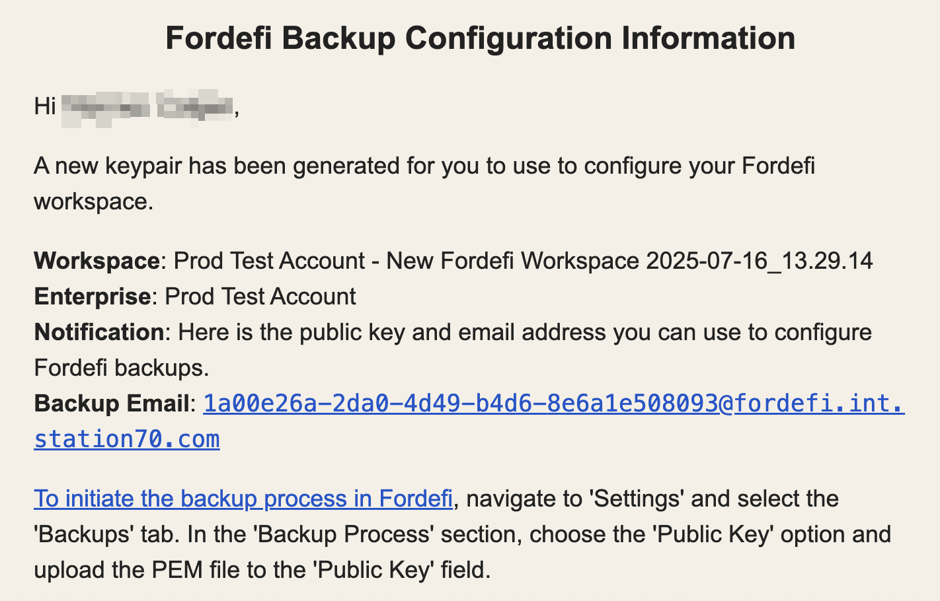
Task: Click the "Fordefi backups." text under Notification
Action: [122, 368]
